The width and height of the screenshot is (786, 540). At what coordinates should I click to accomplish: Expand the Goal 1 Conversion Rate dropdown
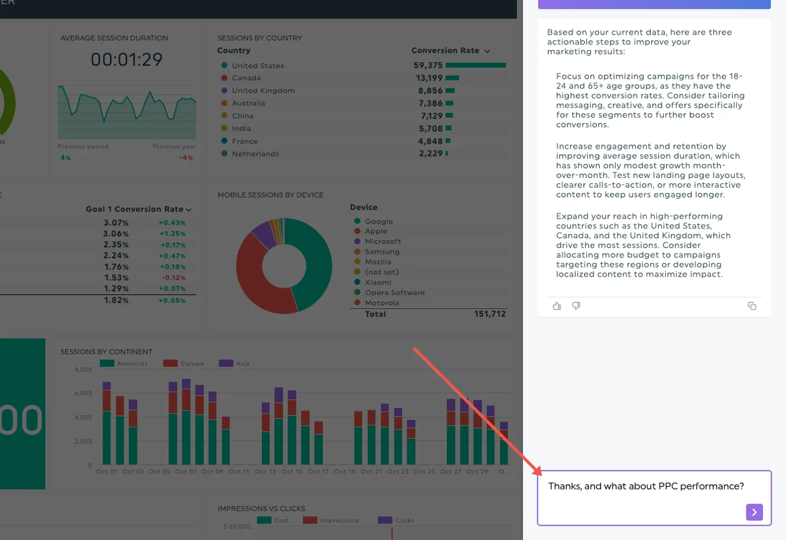tap(189, 210)
